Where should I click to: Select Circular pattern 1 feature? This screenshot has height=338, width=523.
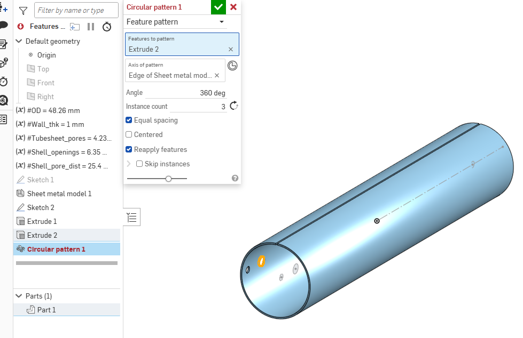pos(67,249)
